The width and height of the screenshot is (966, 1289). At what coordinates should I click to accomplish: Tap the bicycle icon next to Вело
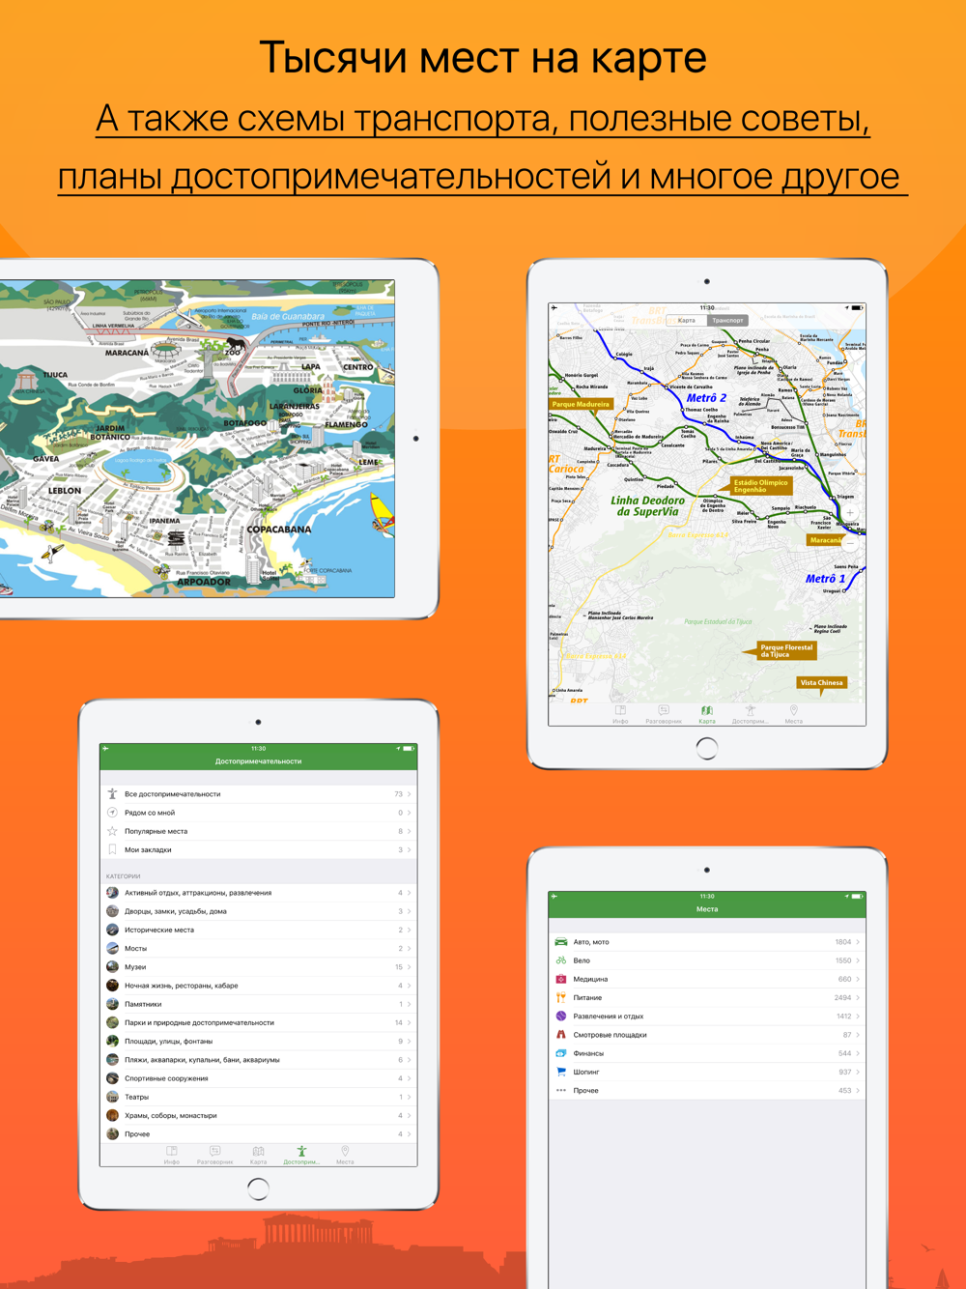pos(561,960)
